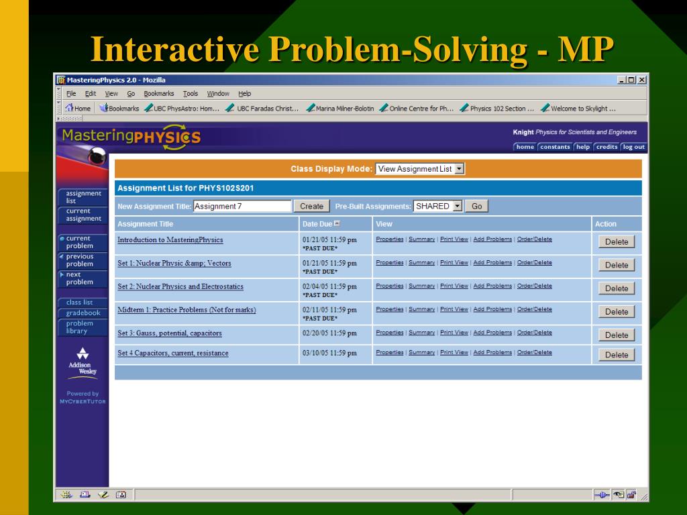This screenshot has width=687, height=515.
Task: Click class list sidebar button
Action: pos(83,302)
